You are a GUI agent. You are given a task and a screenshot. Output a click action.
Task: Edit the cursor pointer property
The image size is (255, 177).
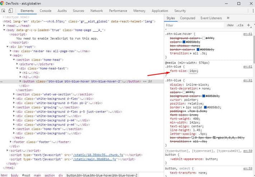pos(184,100)
